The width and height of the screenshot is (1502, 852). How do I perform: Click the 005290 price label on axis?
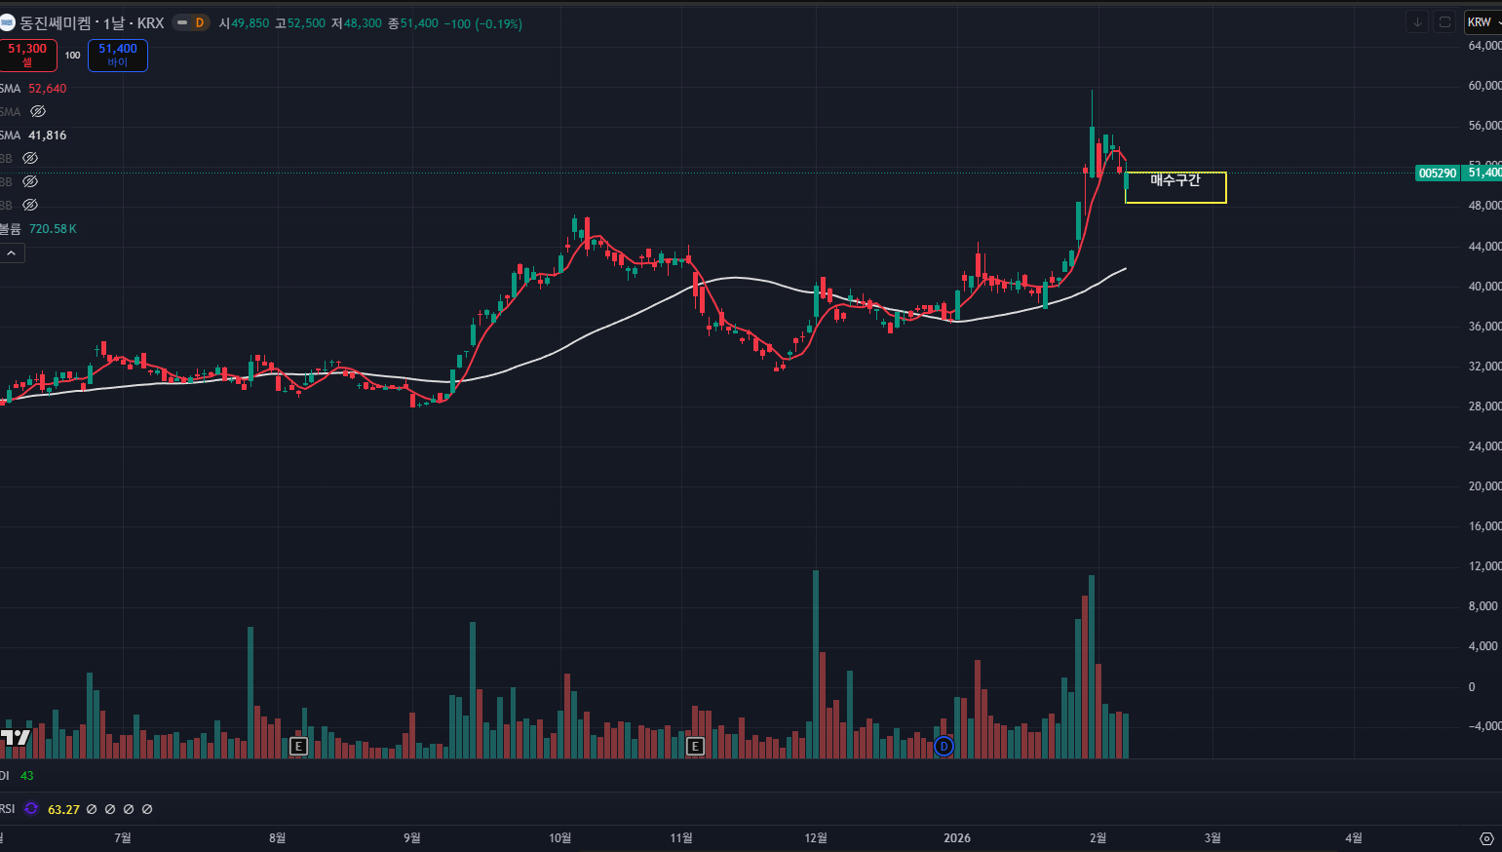point(1437,174)
